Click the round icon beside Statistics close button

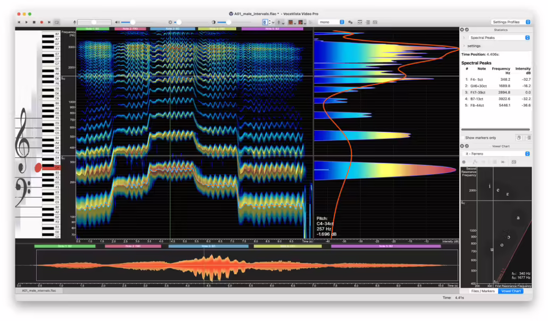[467, 30]
